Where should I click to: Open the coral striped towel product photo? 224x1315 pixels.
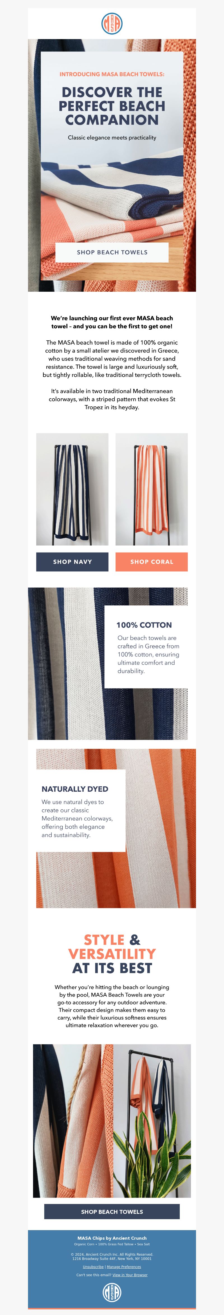[x=152, y=489]
